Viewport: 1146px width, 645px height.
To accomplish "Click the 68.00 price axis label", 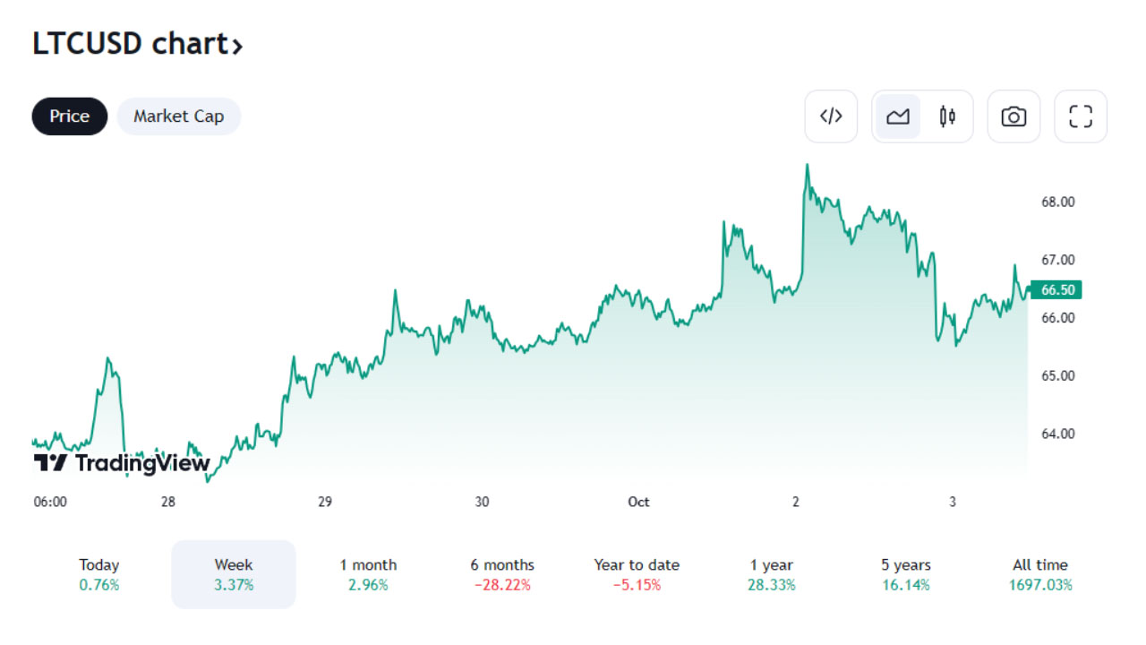I will pyautogui.click(x=1057, y=202).
